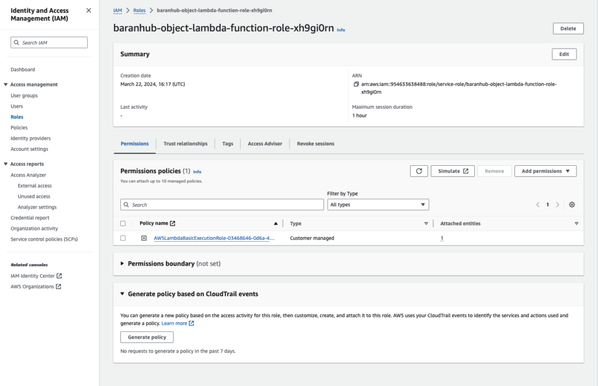Sort policies by Type column arrow
Image resolution: width=598 pixels, height=386 pixels.
[426, 224]
